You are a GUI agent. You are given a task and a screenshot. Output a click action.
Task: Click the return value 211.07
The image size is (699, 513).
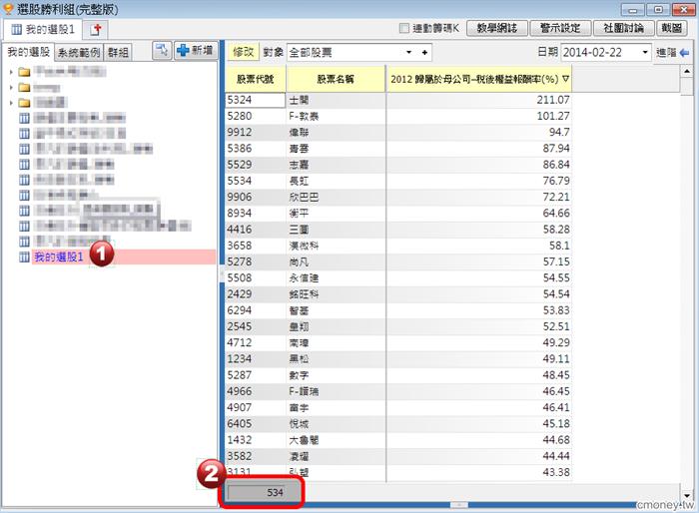pyautogui.click(x=553, y=100)
